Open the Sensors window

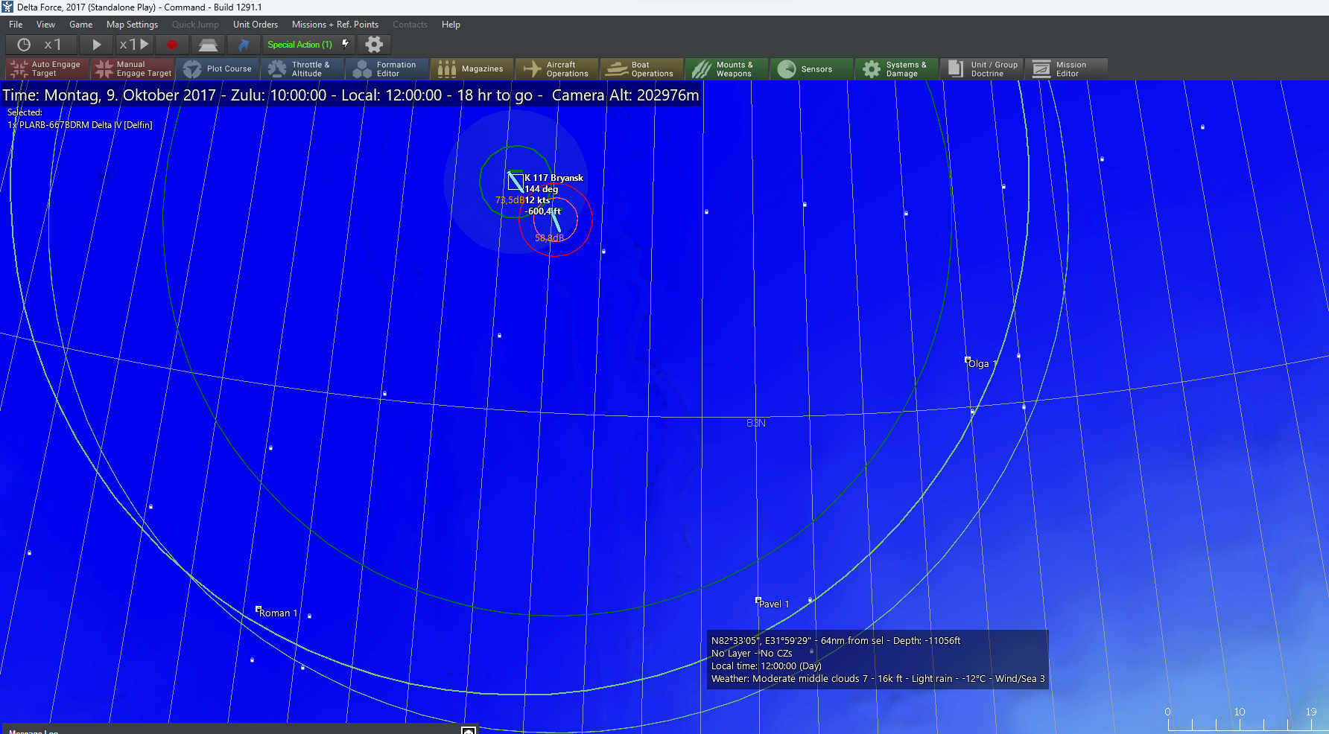pyautogui.click(x=812, y=69)
